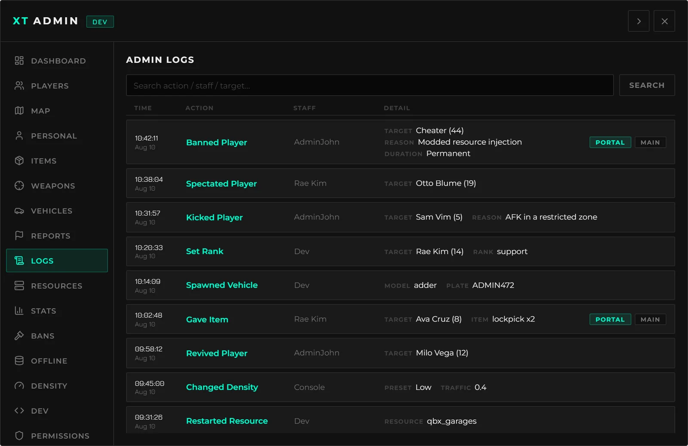Click the Players people icon

click(x=19, y=86)
